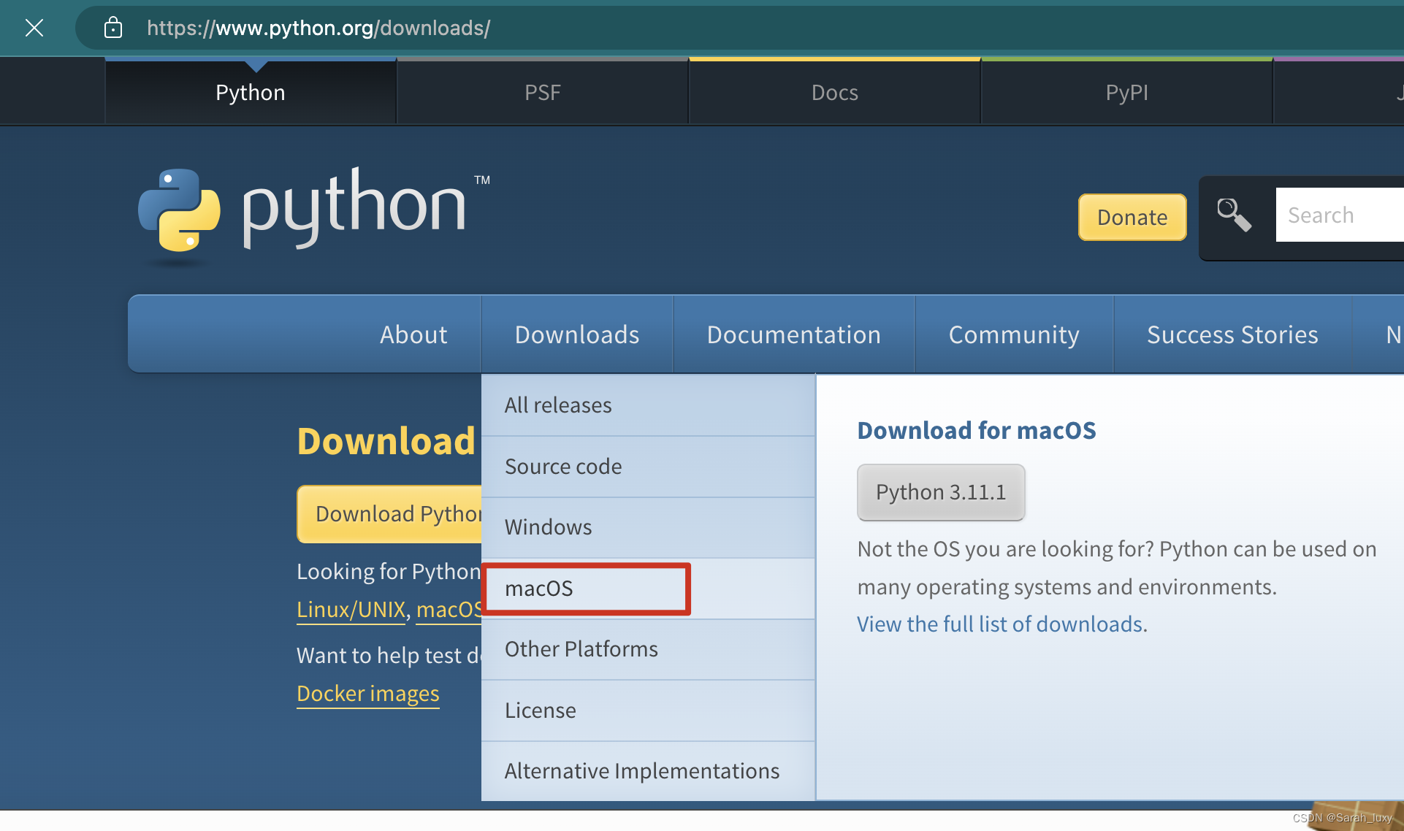Choose Other Platforms from Downloads dropdown
This screenshot has height=831, width=1404.
(648, 649)
